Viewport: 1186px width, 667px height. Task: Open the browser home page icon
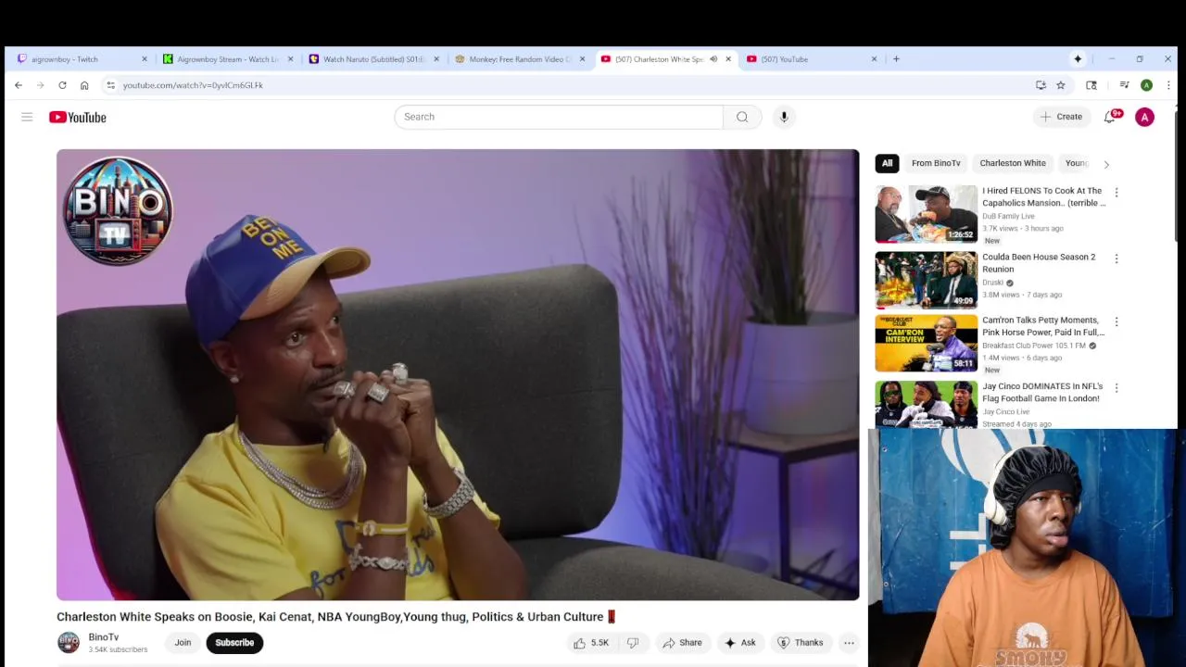click(x=84, y=85)
